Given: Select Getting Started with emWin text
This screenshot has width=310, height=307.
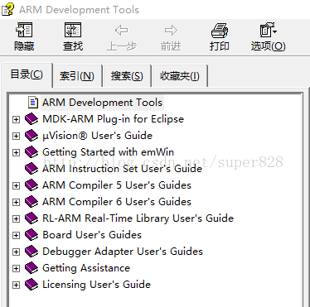Looking at the screenshot, I should pos(108,152).
